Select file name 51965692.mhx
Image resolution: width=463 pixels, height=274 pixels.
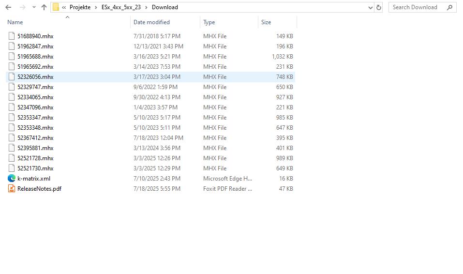tap(35, 66)
